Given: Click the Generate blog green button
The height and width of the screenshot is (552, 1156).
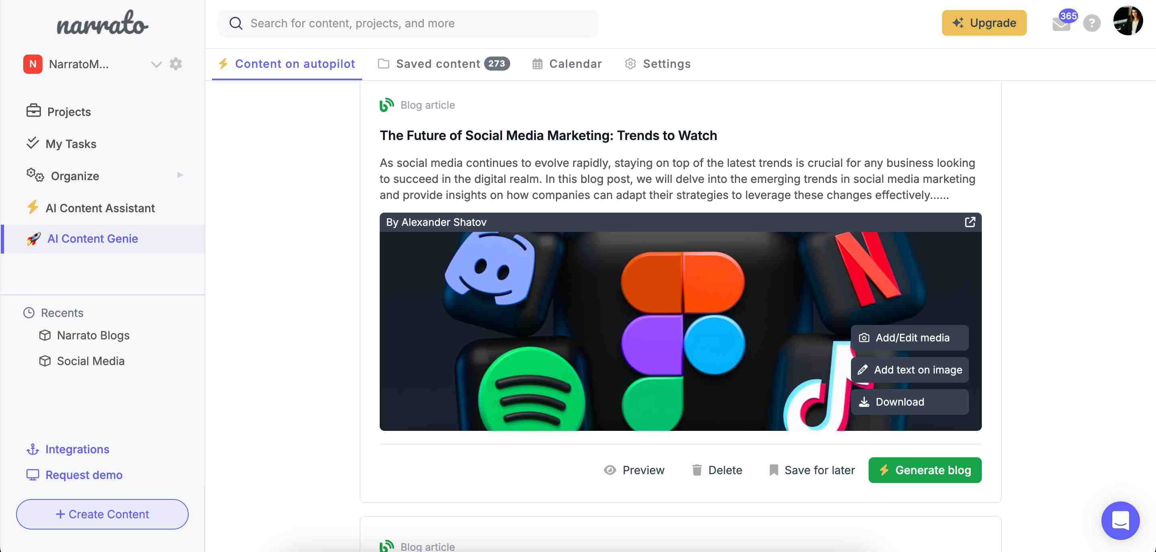Looking at the screenshot, I should 924,470.
